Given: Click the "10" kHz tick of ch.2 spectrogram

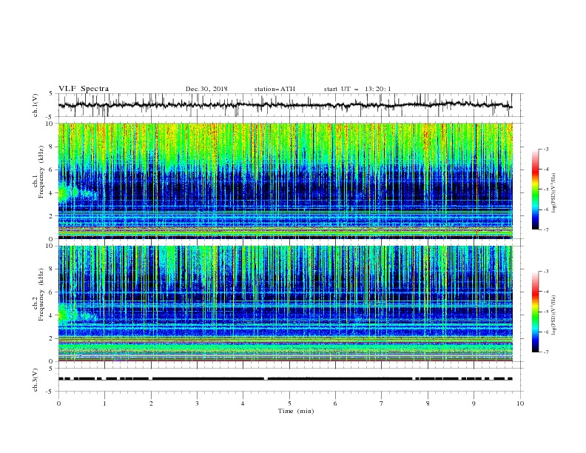Looking at the screenshot, I should click(51, 246).
